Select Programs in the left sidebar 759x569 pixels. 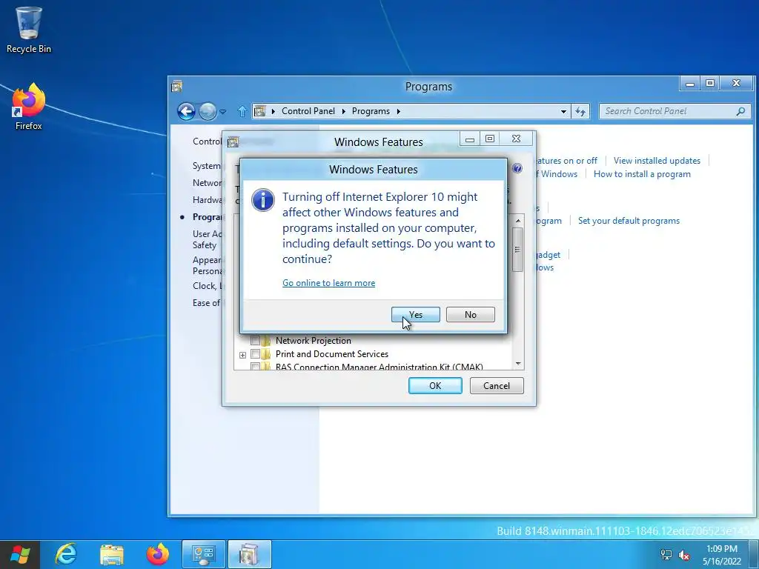coord(208,217)
